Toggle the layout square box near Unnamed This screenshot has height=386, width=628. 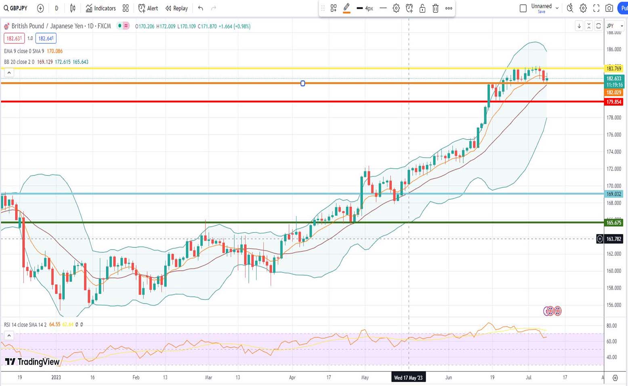523,8
